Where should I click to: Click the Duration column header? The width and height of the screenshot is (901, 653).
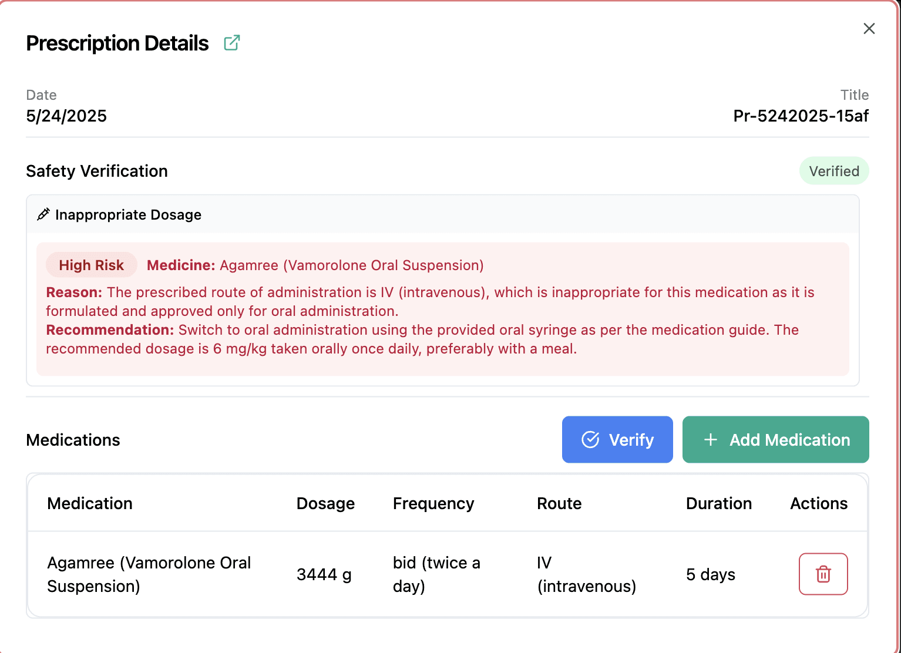click(x=719, y=503)
